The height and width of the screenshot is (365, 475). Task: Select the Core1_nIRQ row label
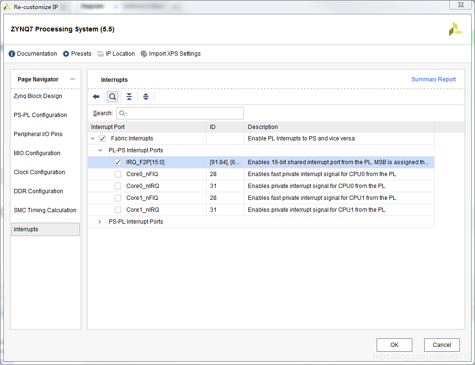point(142,210)
